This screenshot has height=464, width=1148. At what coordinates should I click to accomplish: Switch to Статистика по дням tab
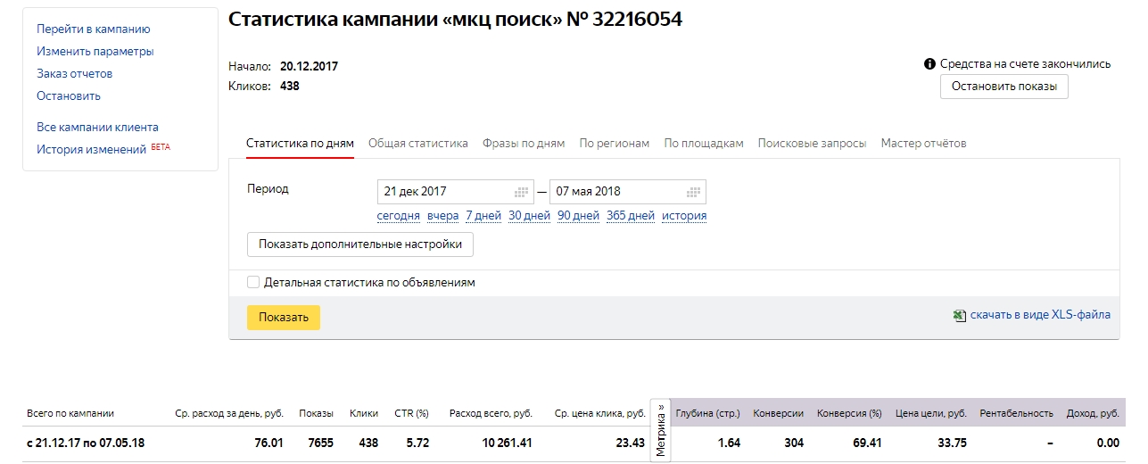click(300, 144)
